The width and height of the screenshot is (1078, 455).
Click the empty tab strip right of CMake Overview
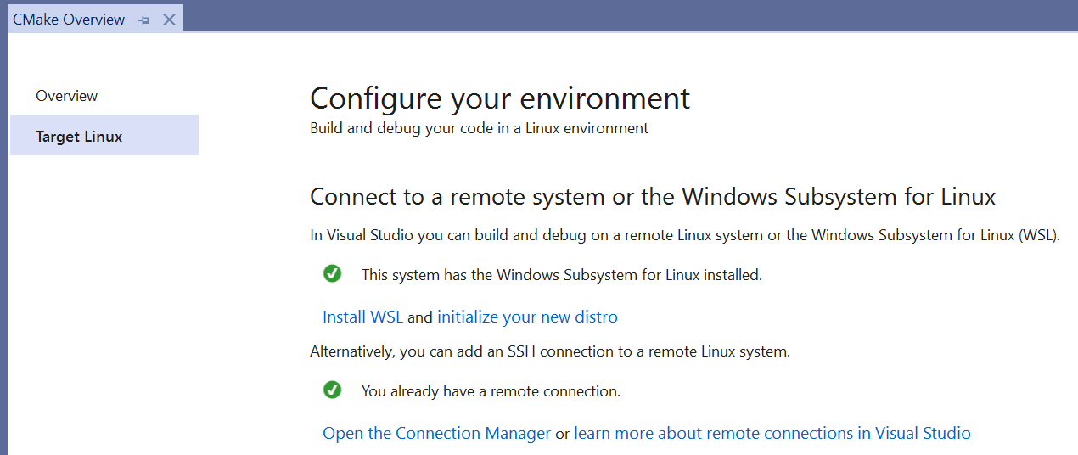click(628, 17)
